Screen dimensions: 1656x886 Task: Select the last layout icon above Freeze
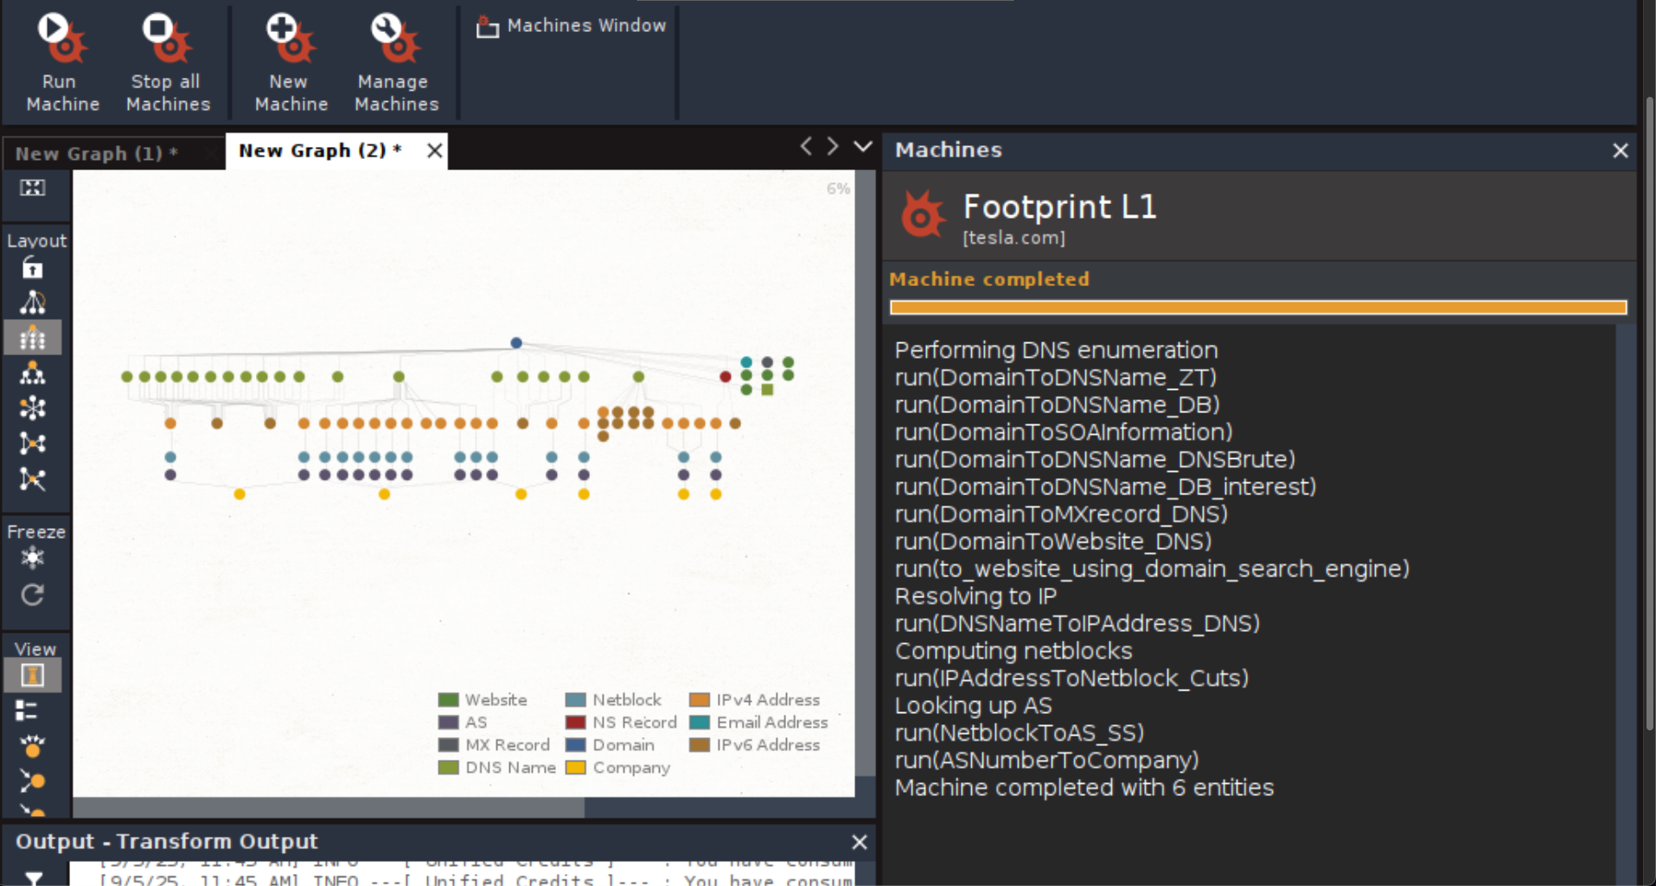(x=33, y=479)
